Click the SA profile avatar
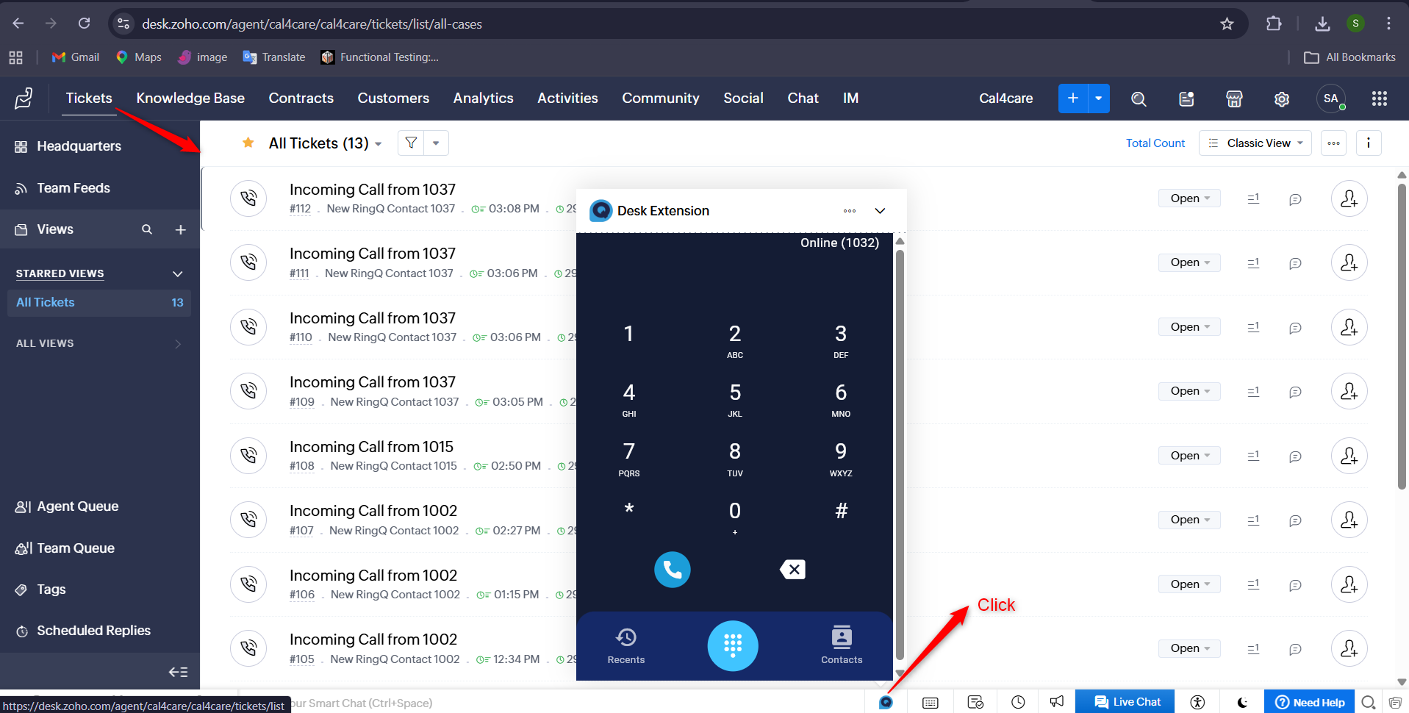The width and height of the screenshot is (1409, 713). tap(1331, 98)
